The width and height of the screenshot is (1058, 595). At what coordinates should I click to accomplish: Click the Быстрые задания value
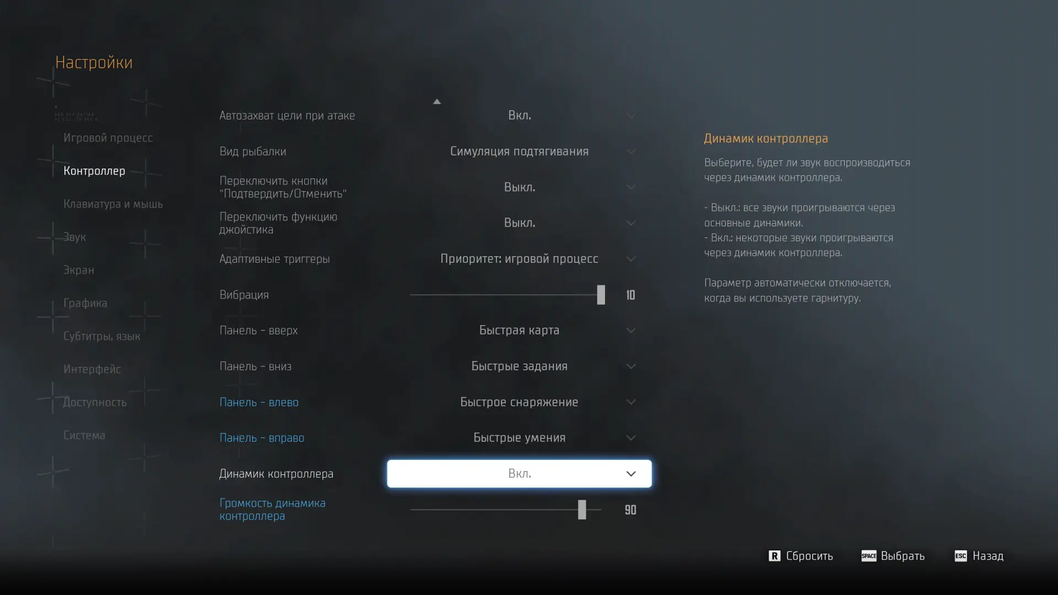coord(519,366)
